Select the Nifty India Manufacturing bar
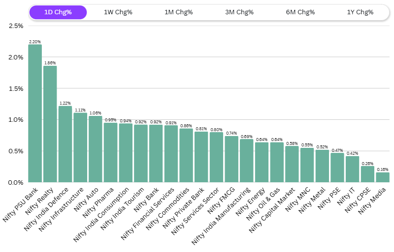Image resolution: width=394 pixels, height=252 pixels. [x=247, y=161]
